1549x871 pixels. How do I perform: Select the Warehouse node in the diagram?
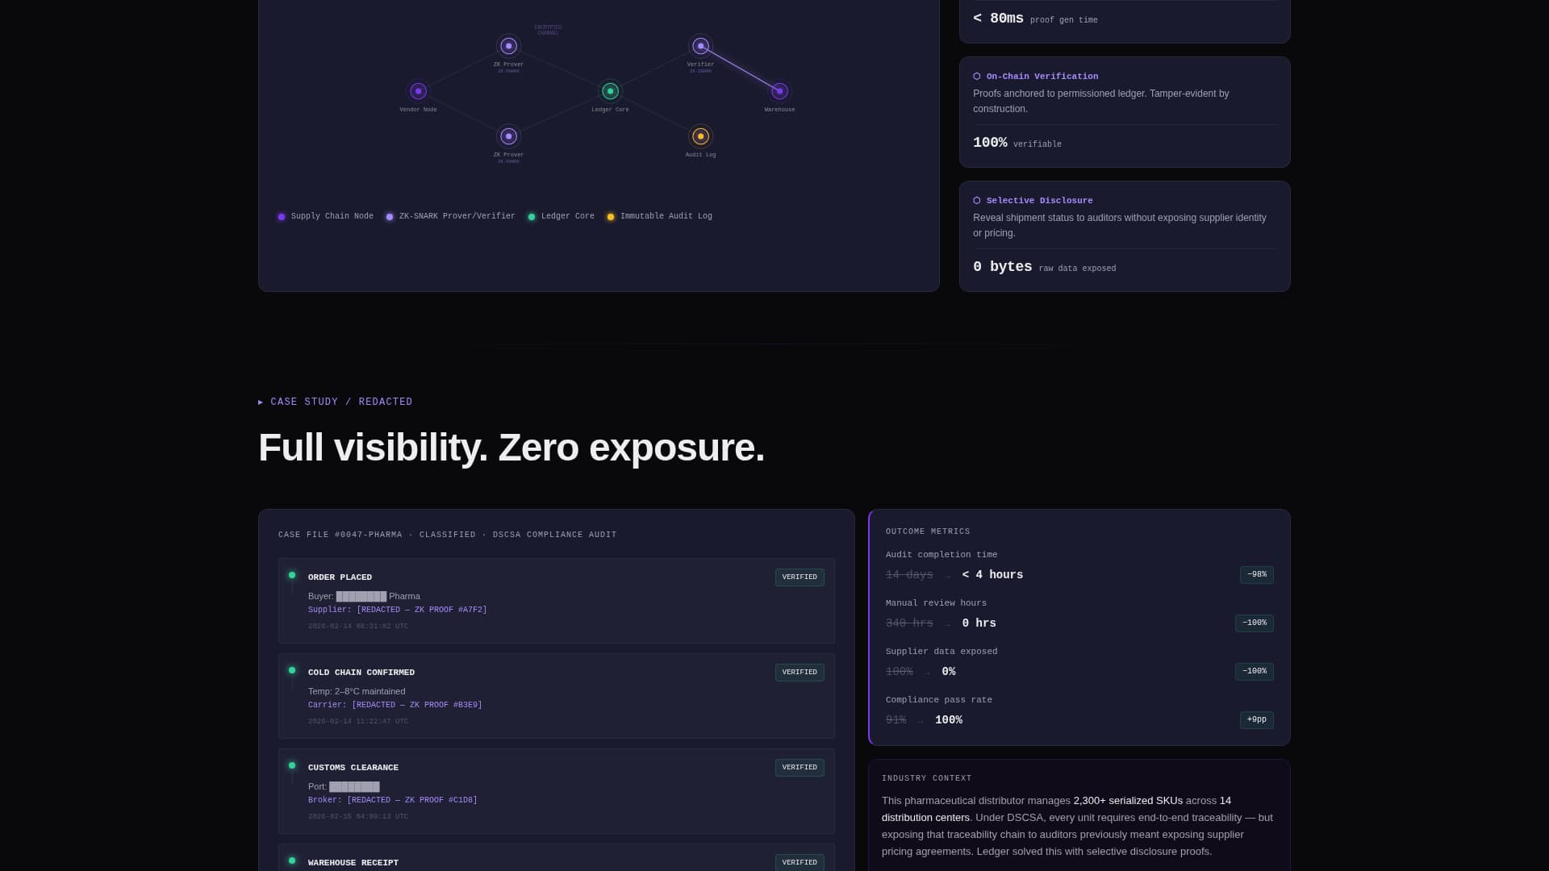(779, 91)
